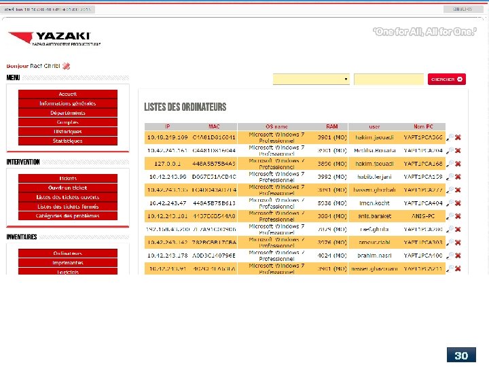489x367 pixels.
Task: View details of 127.0.0.1 computer YAPT1PCA168
Action: pos(450,164)
